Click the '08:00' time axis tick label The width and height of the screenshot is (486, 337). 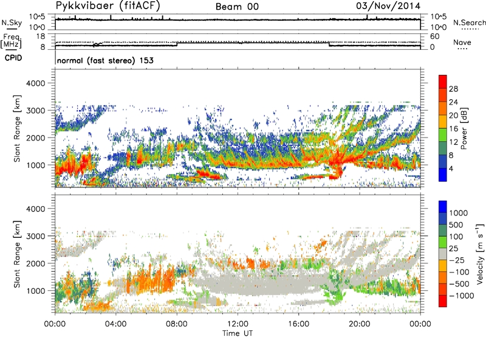click(x=177, y=324)
